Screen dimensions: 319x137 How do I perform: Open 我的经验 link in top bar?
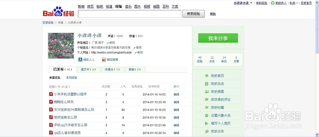(x=262, y=3)
